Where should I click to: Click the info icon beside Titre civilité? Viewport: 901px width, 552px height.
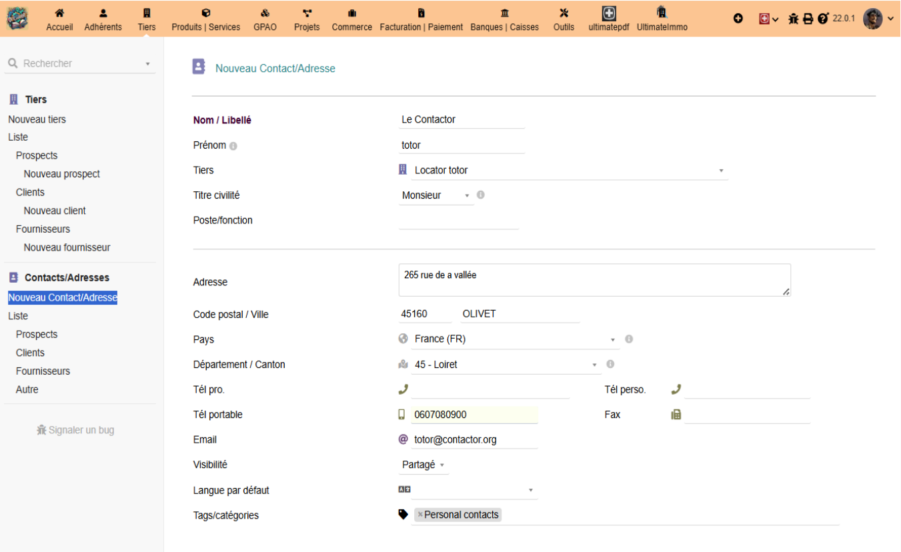pos(481,195)
